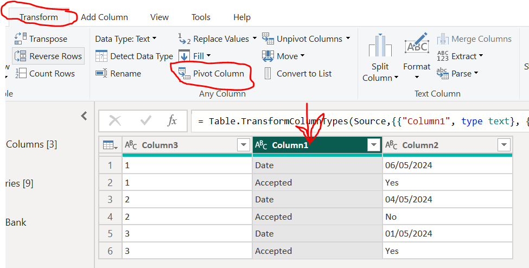Screen dimensions: 529x268
Task: Confirm the formula with the checkmark icon
Action: (x=146, y=120)
